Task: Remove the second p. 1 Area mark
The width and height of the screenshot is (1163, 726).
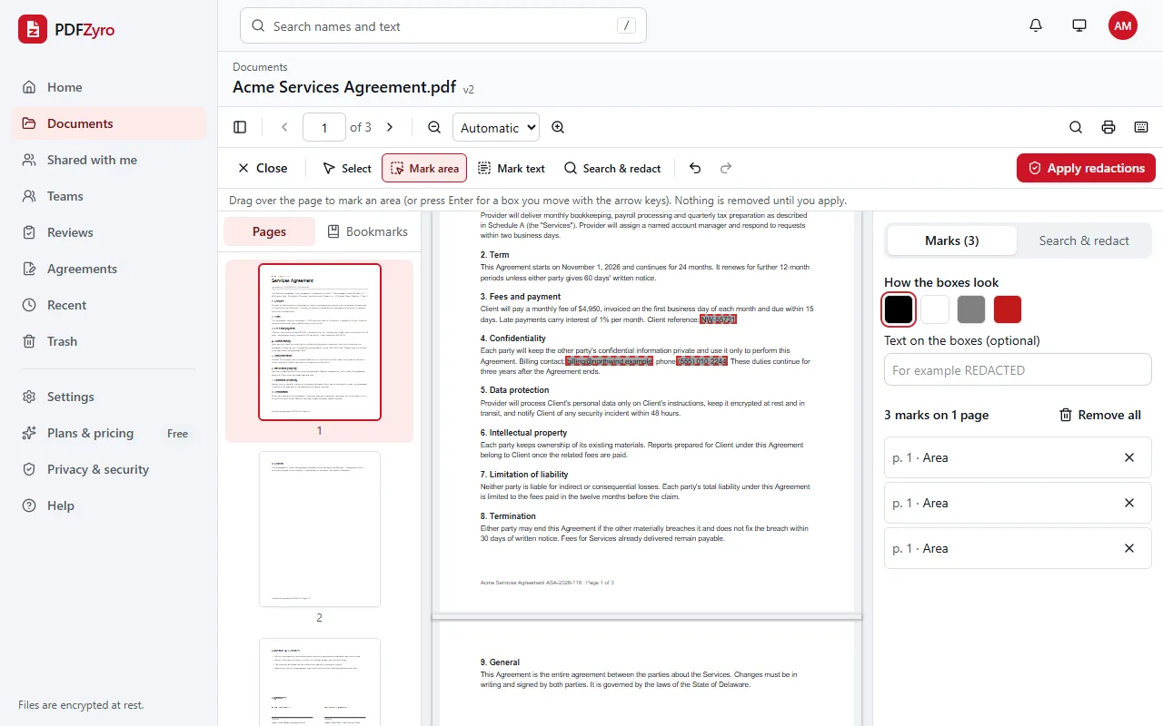Action: 1129,503
